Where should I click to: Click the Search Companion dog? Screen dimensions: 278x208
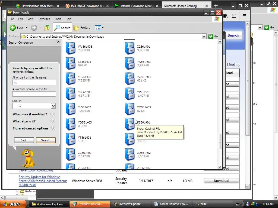coord(28,158)
